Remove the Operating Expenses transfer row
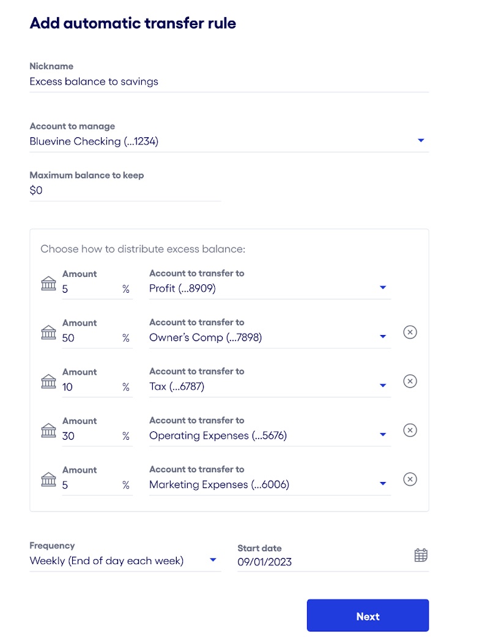Screen dimensions: 482x637 click(410, 430)
